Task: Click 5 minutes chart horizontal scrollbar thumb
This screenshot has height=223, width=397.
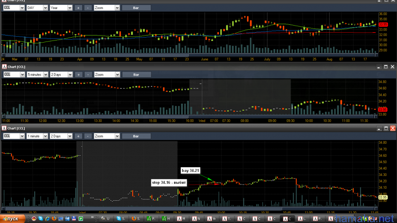Action: tap(281, 116)
